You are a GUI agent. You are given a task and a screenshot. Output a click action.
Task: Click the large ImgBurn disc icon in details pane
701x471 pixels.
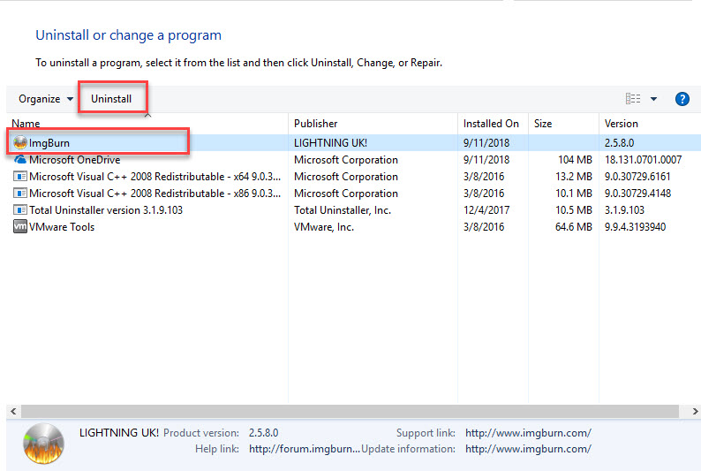click(43, 444)
